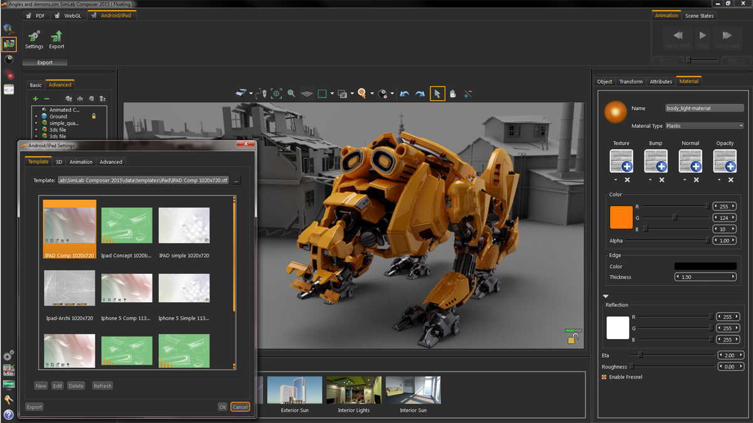
Task: Select the hand pan tool
Action: (452, 94)
